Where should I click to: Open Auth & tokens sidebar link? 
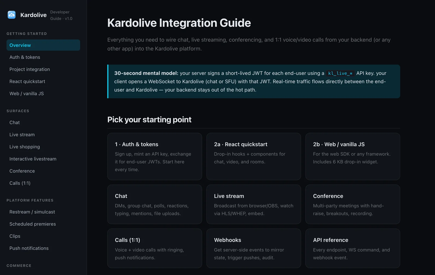(43, 57)
